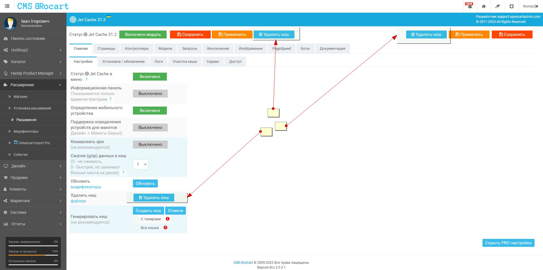Image resolution: width=543 pixels, height=270 pixels.
Task: Go to storefront via the home icon
Action: pyautogui.click(x=484, y=6)
